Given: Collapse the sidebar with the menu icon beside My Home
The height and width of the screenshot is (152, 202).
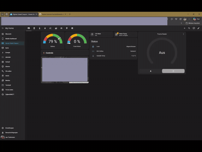Looking at the screenshot, I should click(3, 28).
